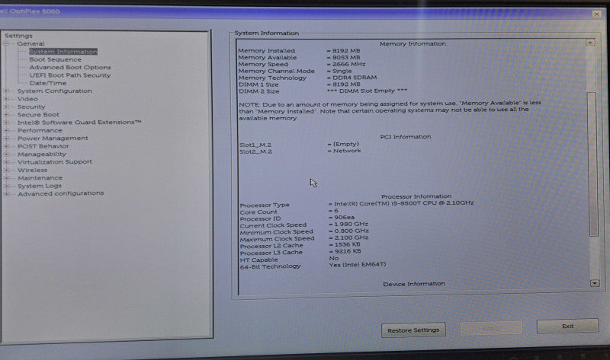Select the Manageability label

(42, 155)
